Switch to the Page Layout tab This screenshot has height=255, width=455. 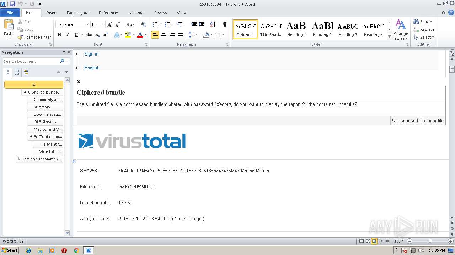click(78, 13)
